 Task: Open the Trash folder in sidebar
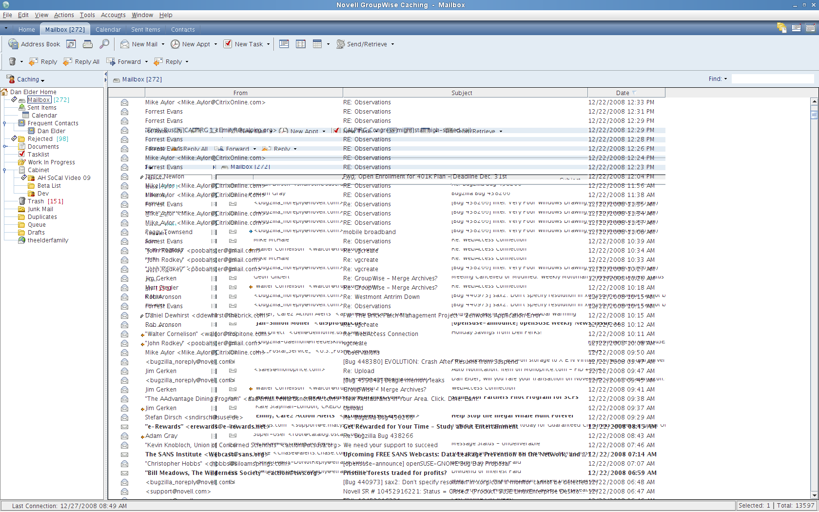36,201
